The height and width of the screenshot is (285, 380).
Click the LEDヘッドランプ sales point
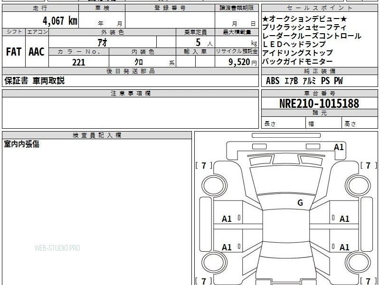[x=294, y=44]
